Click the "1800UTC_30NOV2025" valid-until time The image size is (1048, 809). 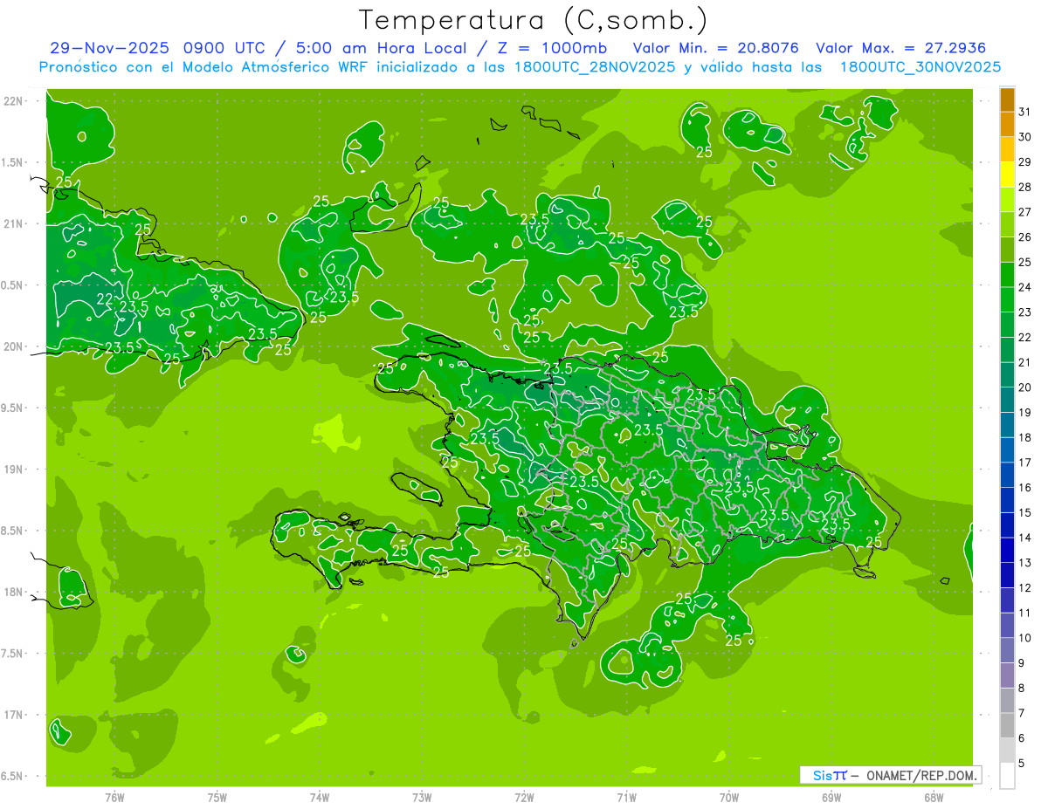[x=920, y=66]
